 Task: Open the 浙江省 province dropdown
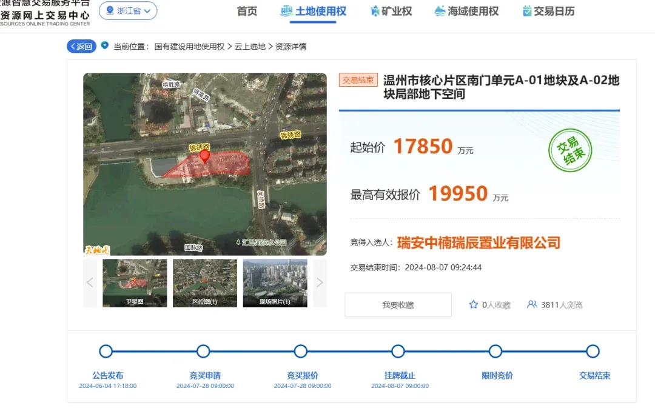128,11
